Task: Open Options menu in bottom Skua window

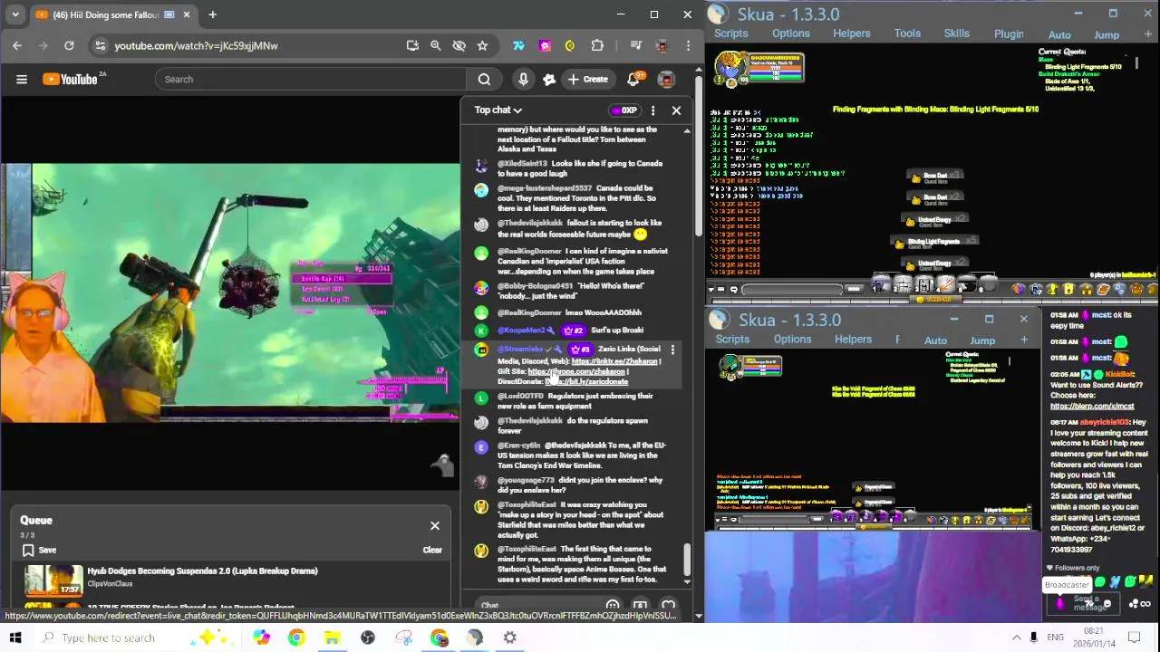Action: pos(792,340)
